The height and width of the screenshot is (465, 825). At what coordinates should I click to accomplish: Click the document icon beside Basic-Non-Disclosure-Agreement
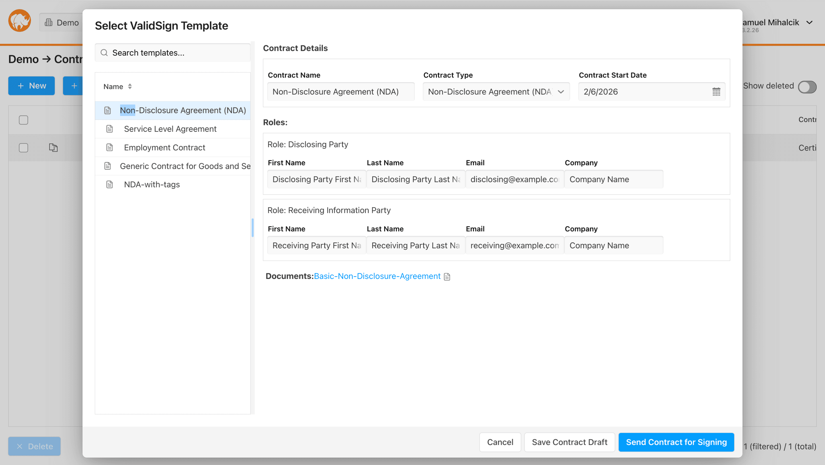(x=447, y=277)
